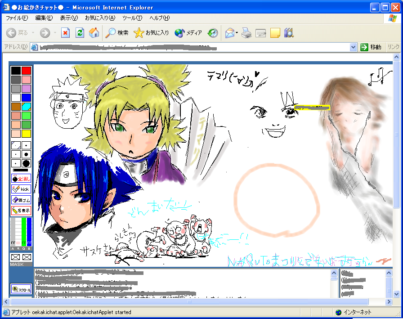Toggle the left MASK box

[x=16, y=257]
